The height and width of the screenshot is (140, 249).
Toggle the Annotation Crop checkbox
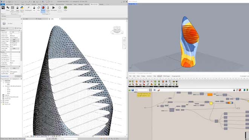click(x=11, y=57)
